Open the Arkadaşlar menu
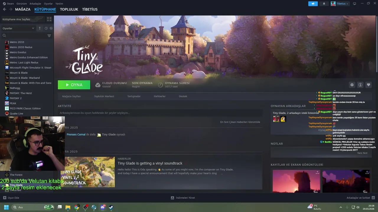 tap(35, 4)
